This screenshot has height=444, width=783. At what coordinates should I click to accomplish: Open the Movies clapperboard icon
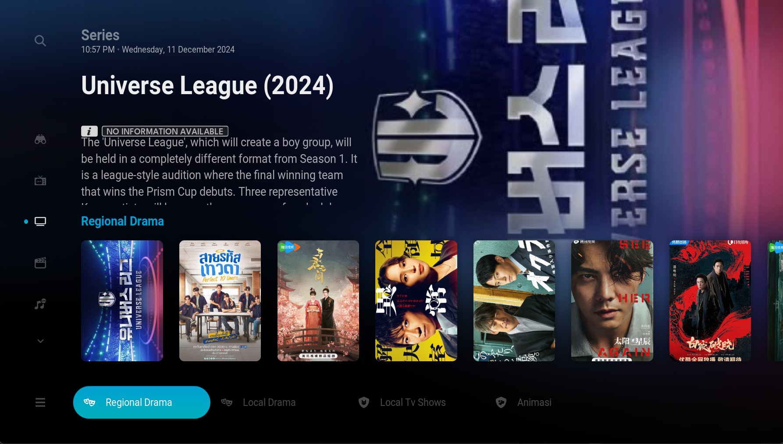[40, 263]
